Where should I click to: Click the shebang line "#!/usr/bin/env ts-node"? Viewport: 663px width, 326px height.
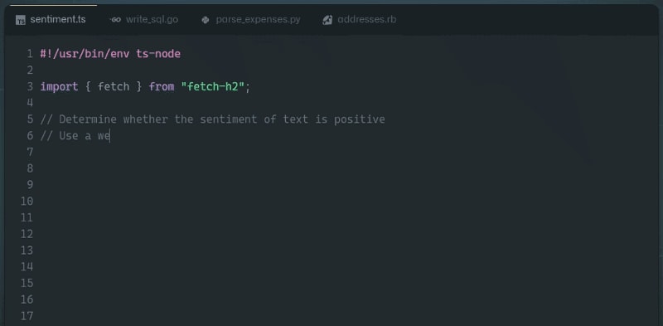[110, 54]
